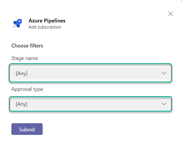
Task: Open the Stage name dropdown
Action: click(x=91, y=73)
